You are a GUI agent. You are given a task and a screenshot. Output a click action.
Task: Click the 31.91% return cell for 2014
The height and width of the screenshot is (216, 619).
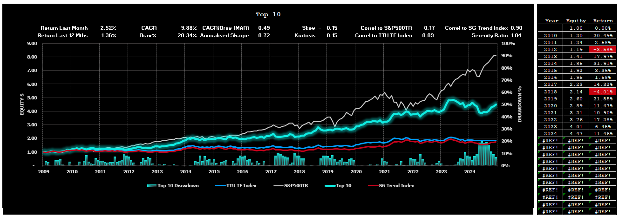[x=602, y=64]
